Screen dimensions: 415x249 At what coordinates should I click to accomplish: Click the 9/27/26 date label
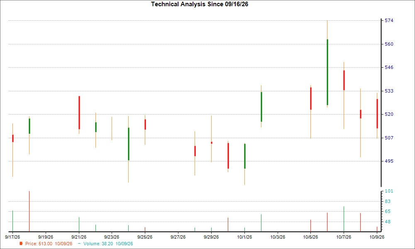click(178, 237)
